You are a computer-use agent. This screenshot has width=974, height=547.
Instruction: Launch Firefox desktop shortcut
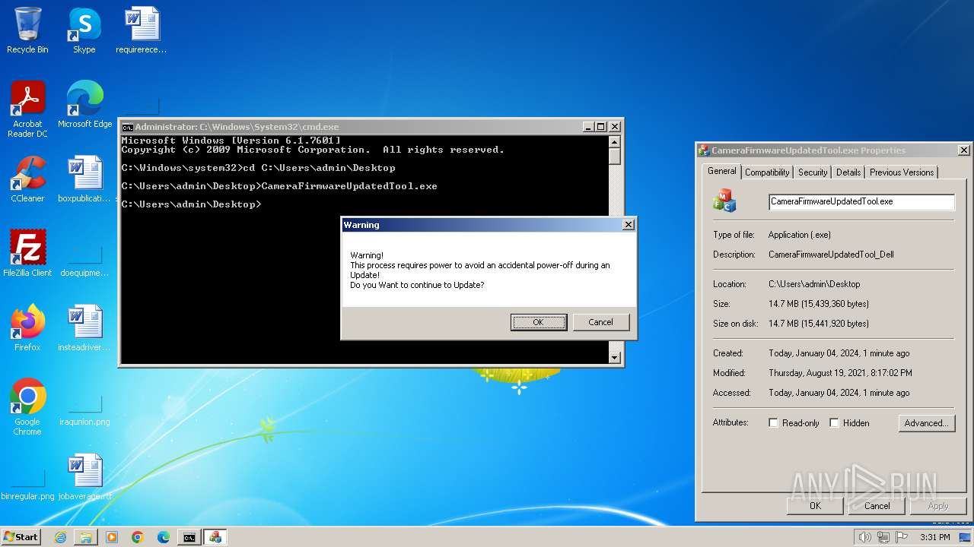(x=27, y=327)
